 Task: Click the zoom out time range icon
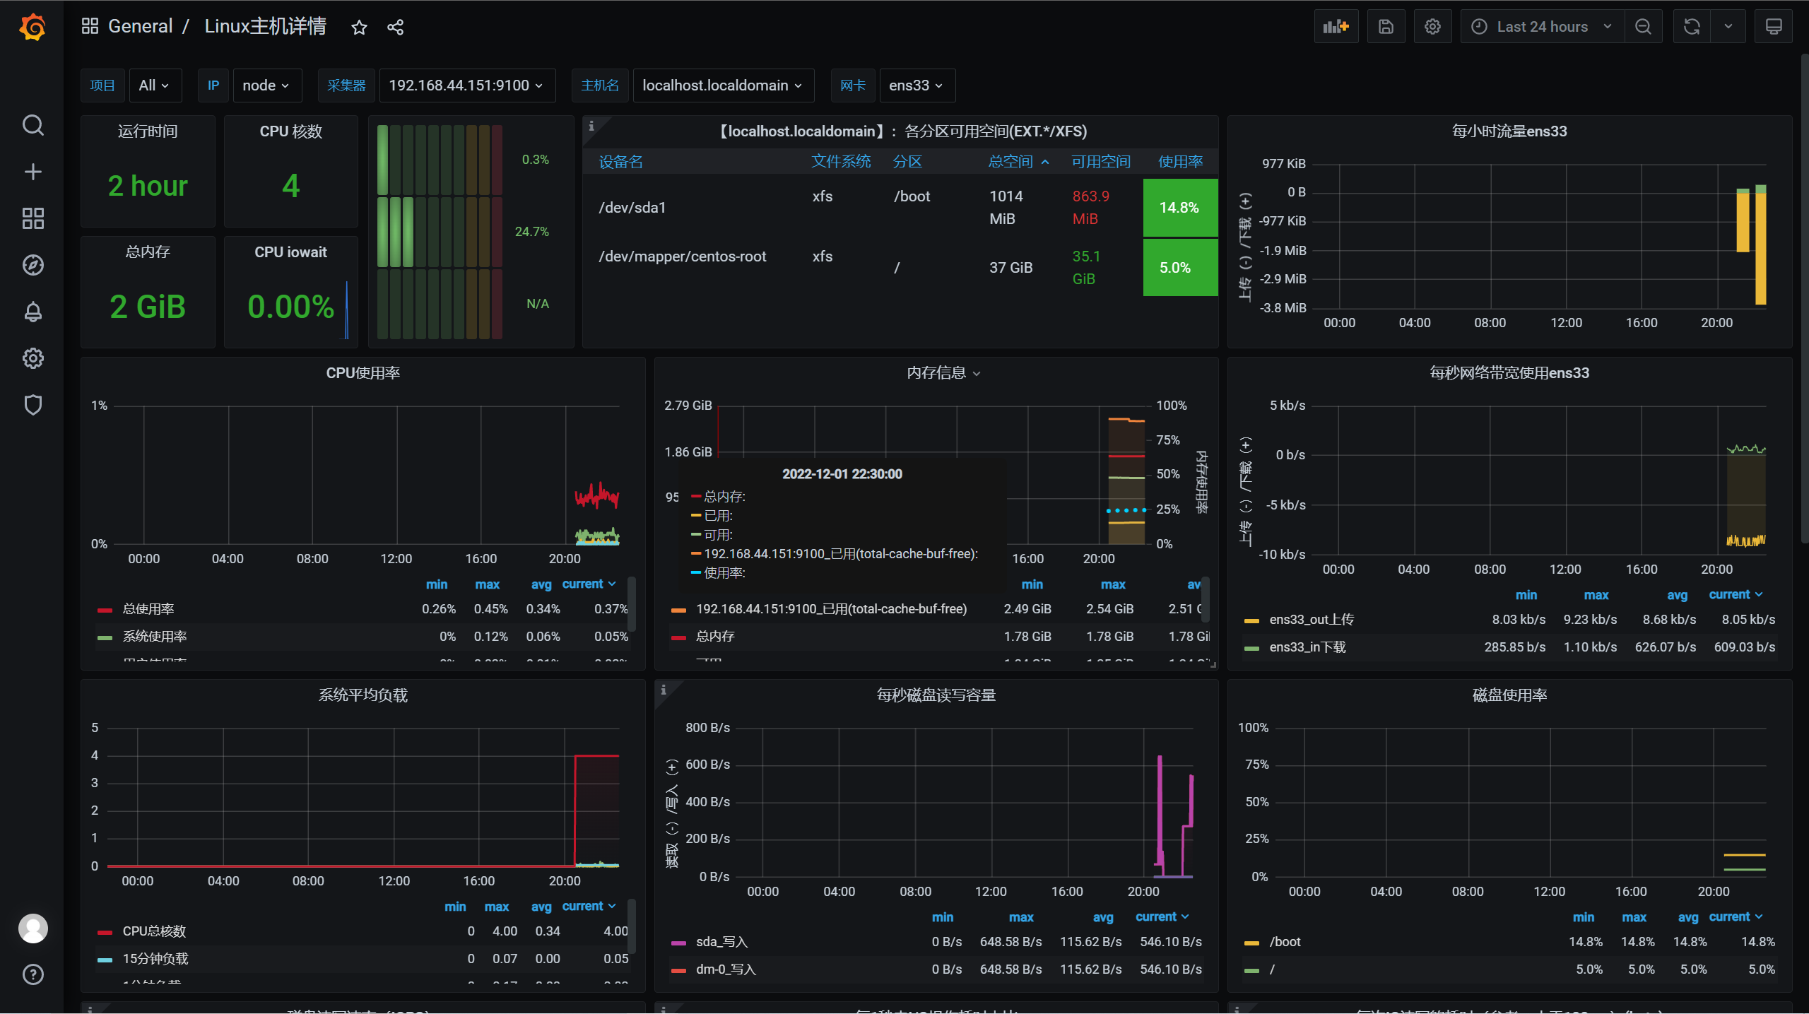1643,27
